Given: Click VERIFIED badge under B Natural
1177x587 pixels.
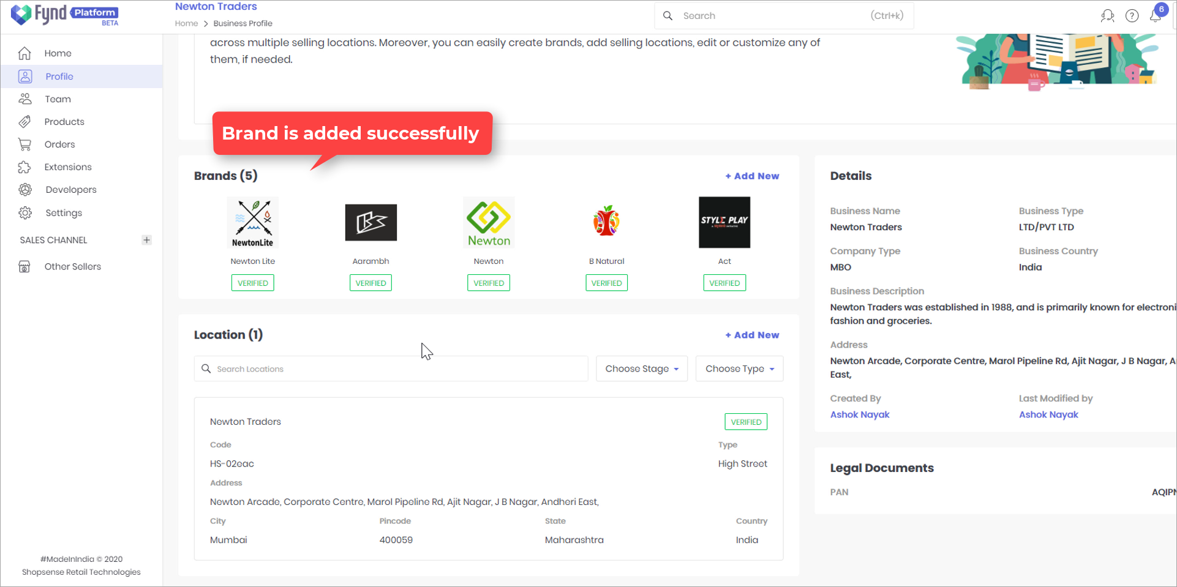Looking at the screenshot, I should pos(607,283).
